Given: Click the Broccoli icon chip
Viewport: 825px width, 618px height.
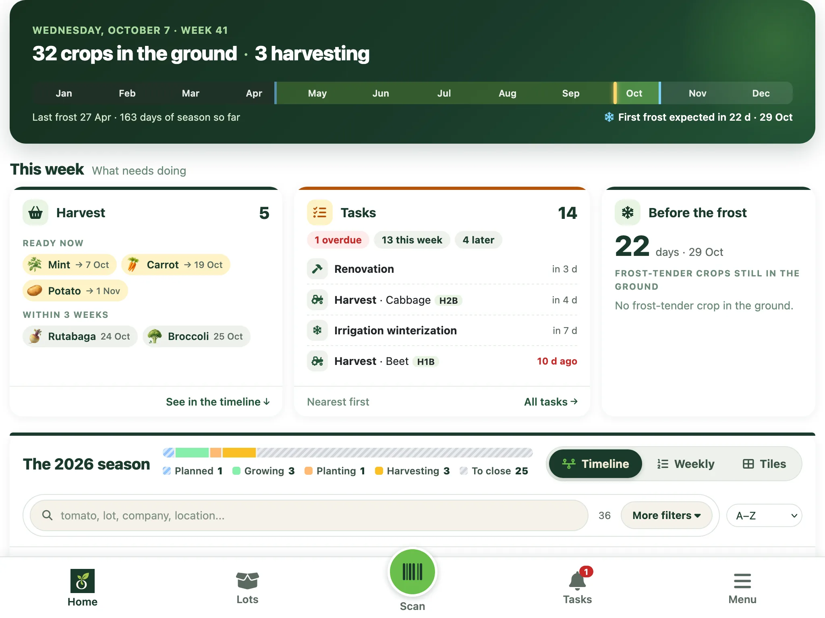Looking at the screenshot, I should pos(197,336).
